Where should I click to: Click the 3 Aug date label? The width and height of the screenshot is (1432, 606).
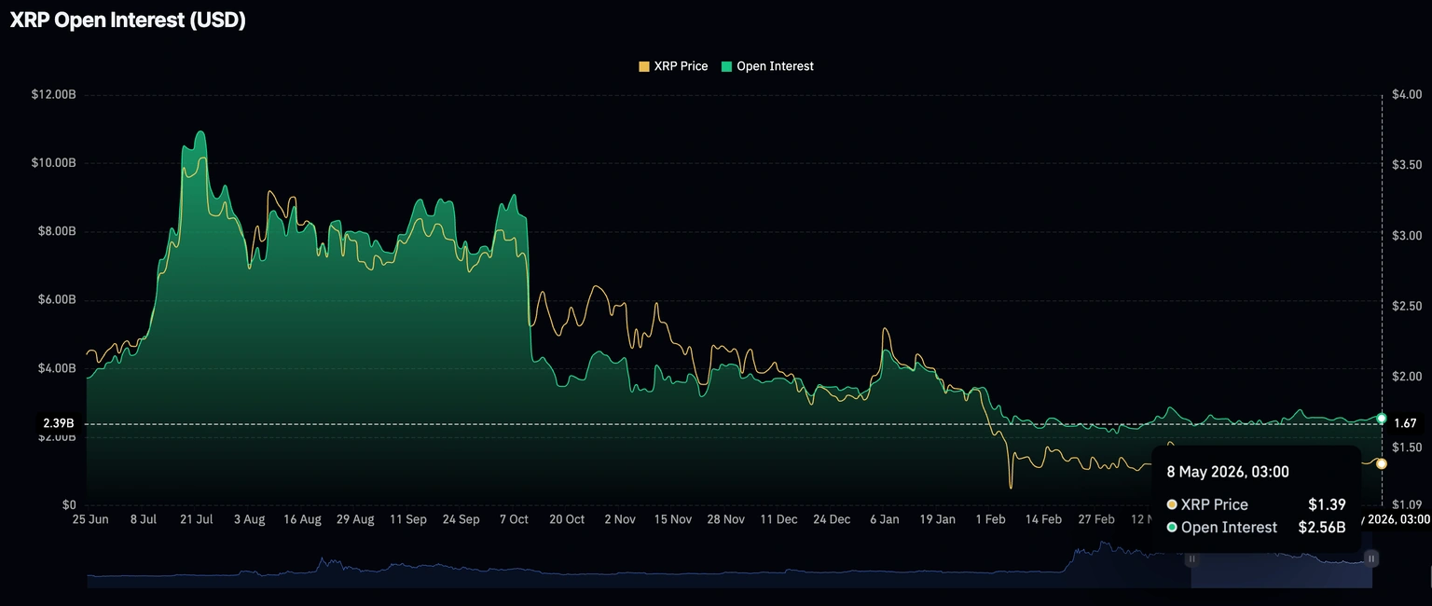[x=248, y=519]
